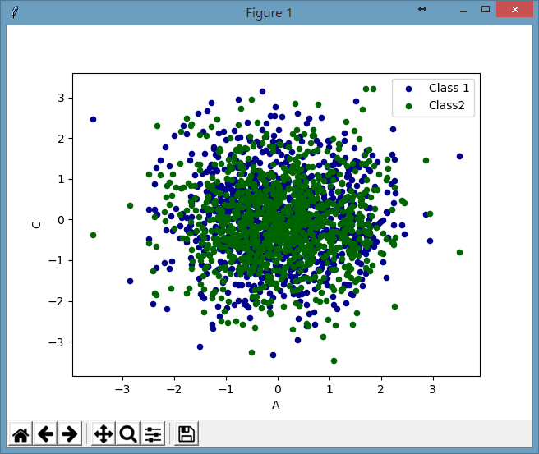Close the Figure 1 window
The height and width of the screenshot is (454, 539).
coord(514,9)
